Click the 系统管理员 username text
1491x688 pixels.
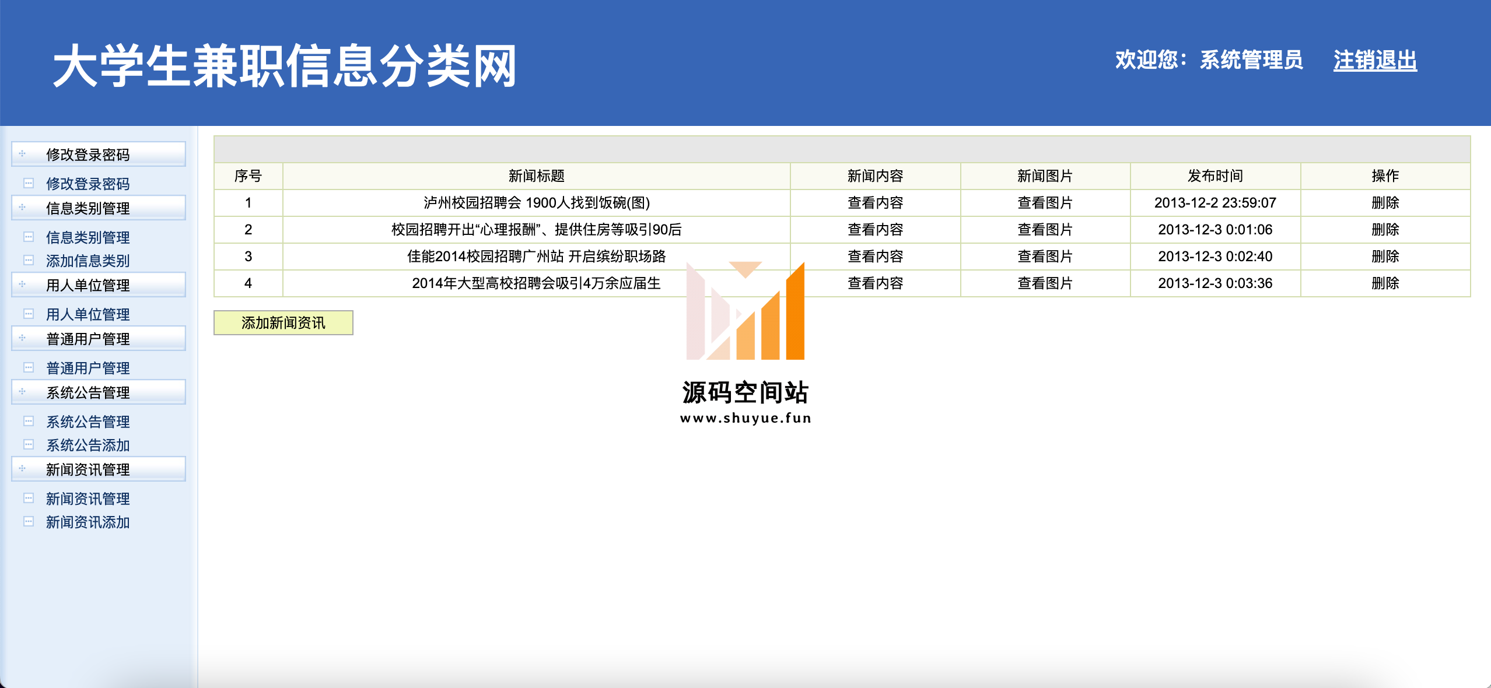point(1251,60)
